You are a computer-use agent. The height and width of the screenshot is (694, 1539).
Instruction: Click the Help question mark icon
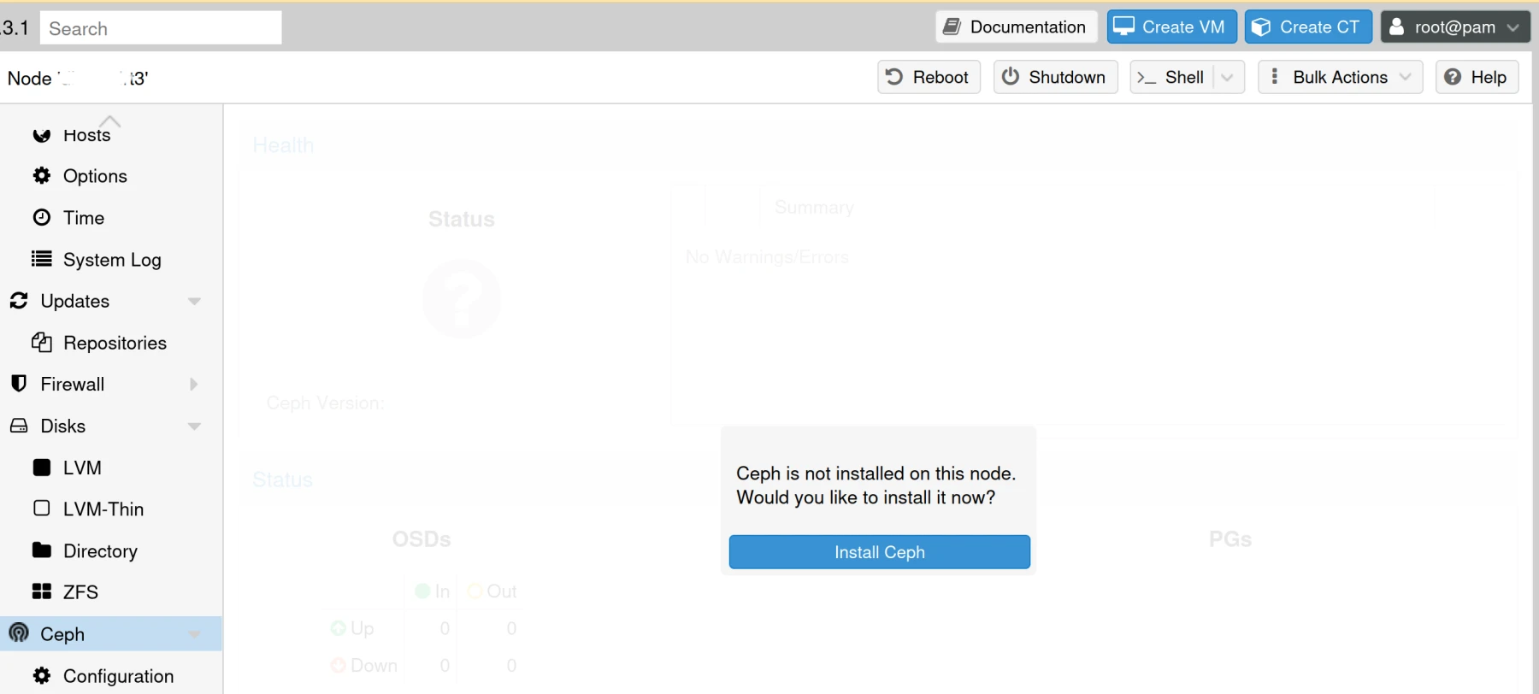click(1452, 77)
